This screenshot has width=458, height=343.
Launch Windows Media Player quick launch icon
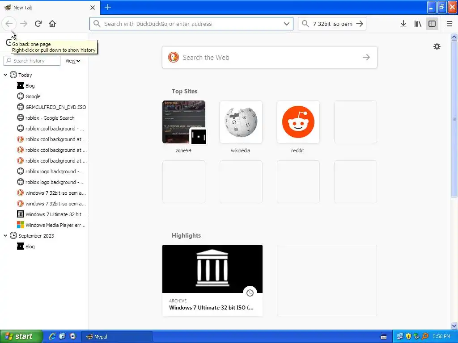coord(73,336)
